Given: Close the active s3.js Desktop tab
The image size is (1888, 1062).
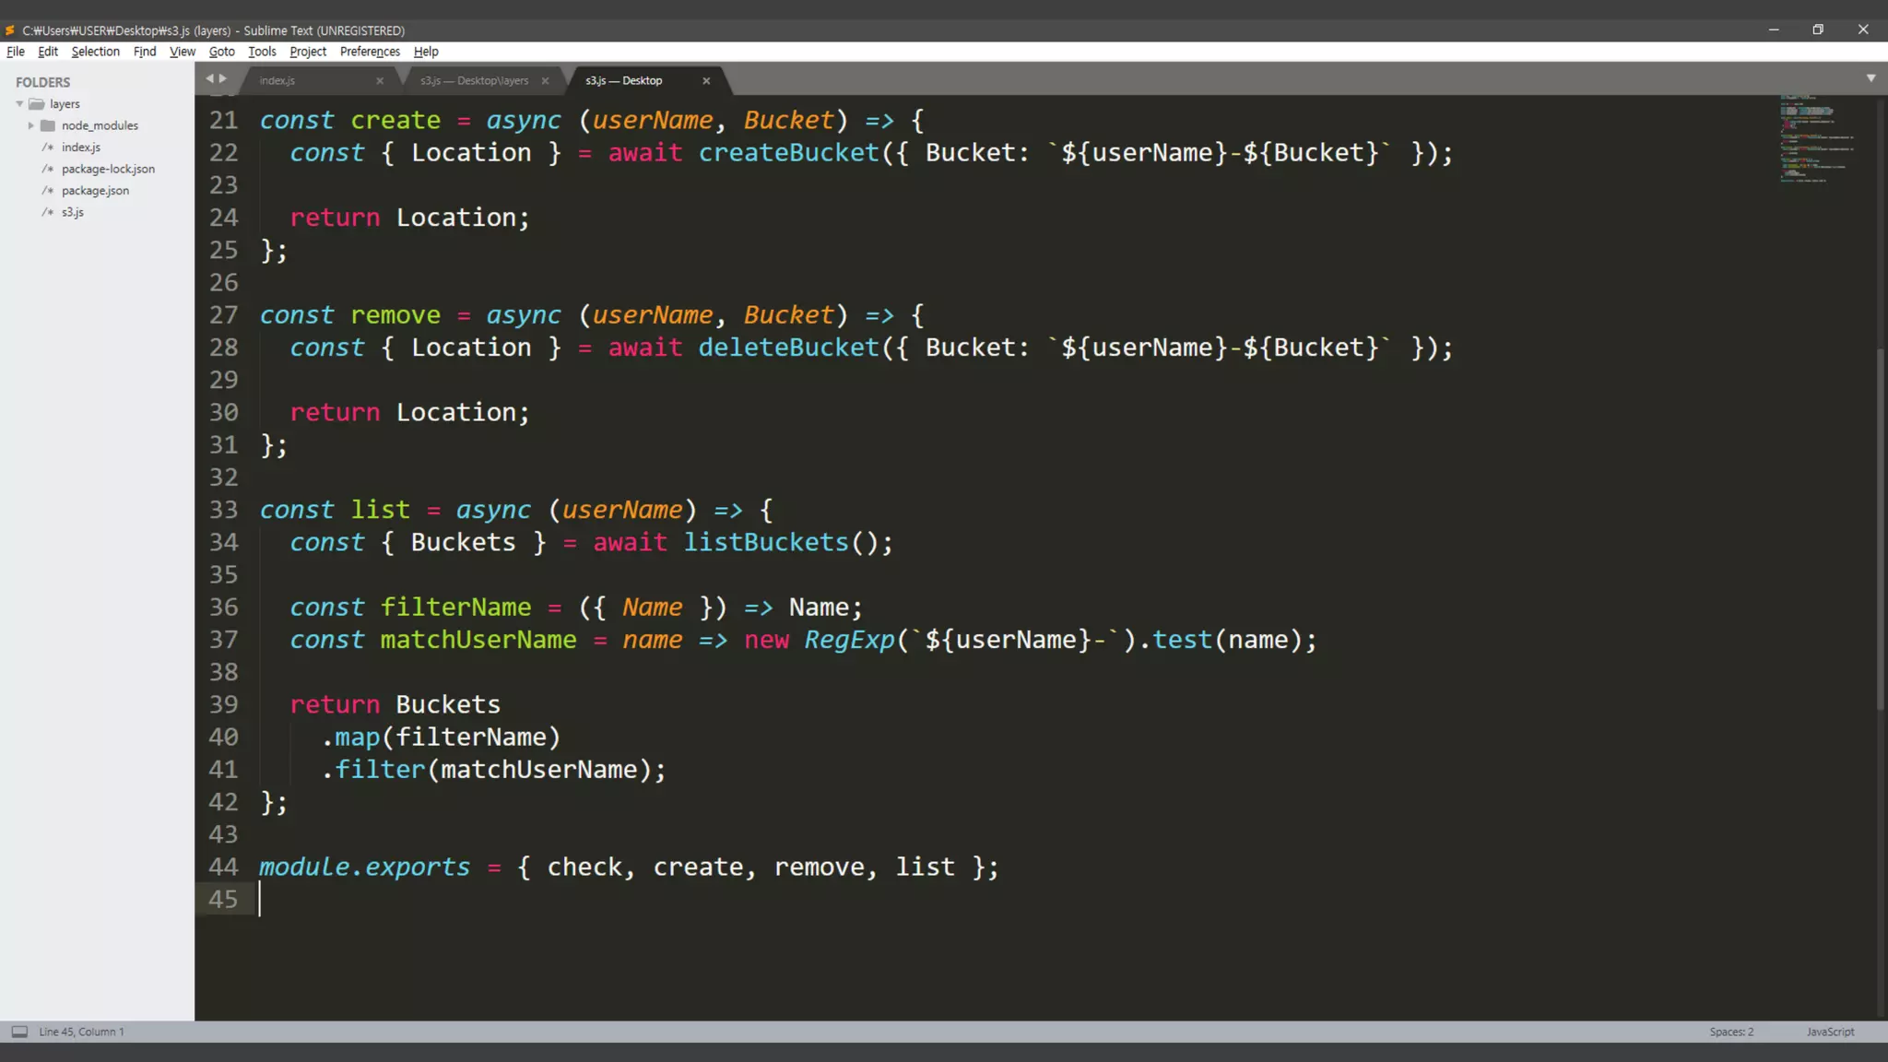Looking at the screenshot, I should click(706, 81).
